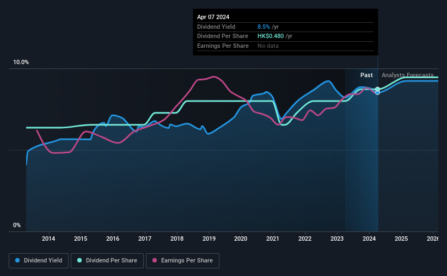447x276 pixels.
Task: Click the 8.5% dividend yield value
Action: coord(264,27)
